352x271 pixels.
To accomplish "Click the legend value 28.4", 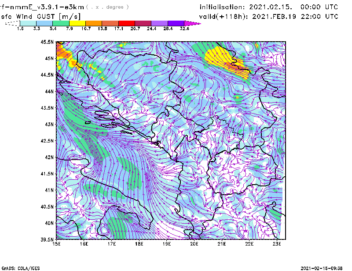I will [168, 29].
